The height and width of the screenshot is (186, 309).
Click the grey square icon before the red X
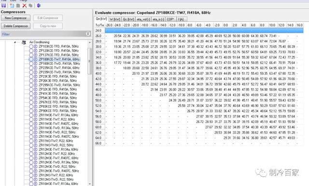(x=18, y=5)
